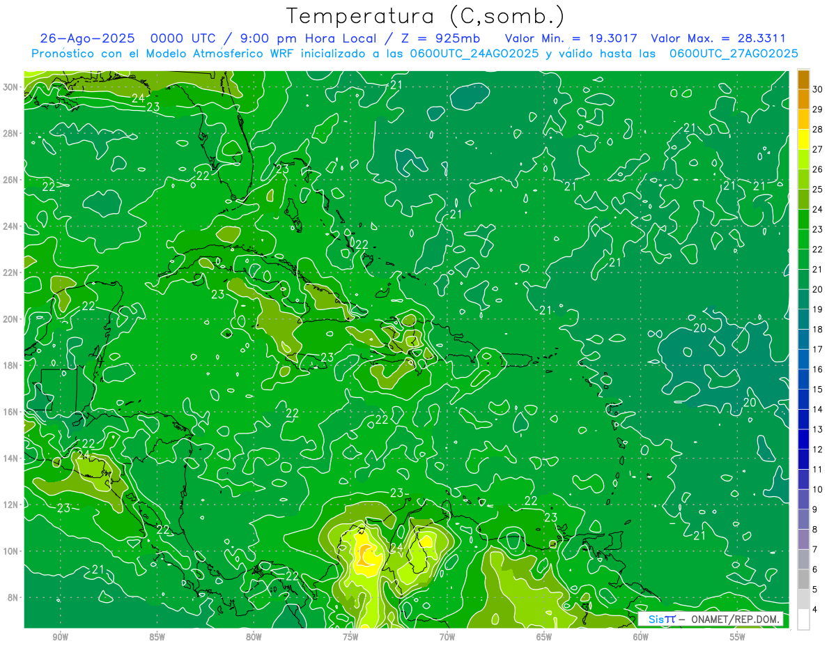
Task: Click legend value 11
Action: click(x=818, y=469)
